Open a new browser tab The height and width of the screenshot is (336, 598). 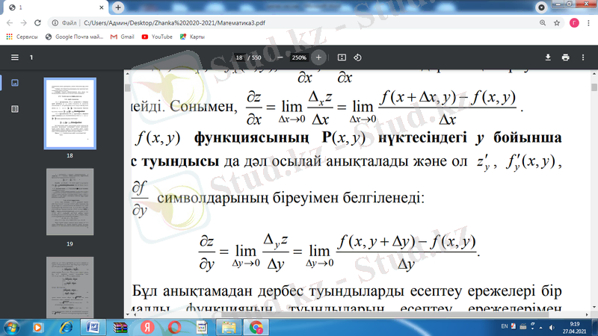point(119,7)
